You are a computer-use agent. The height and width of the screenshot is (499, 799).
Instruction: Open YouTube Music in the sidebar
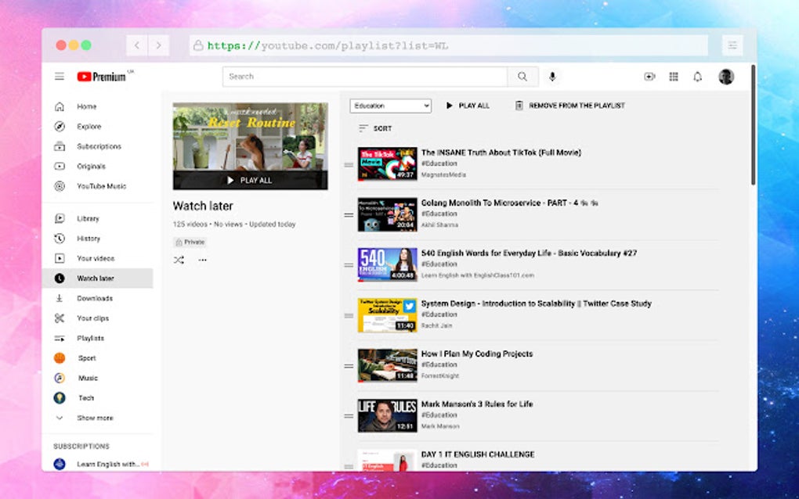click(x=98, y=186)
